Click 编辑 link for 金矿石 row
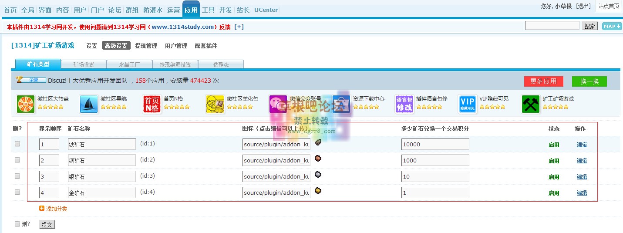This screenshot has width=623, height=233. point(582,193)
